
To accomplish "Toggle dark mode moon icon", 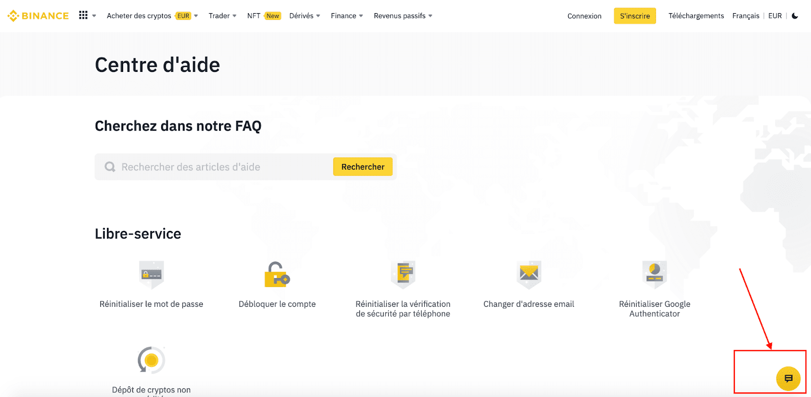I will click(795, 16).
